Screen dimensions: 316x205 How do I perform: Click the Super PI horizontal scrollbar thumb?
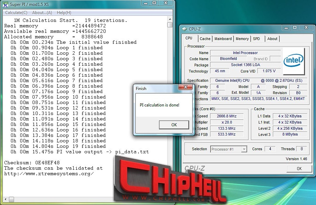[x=11, y=200]
